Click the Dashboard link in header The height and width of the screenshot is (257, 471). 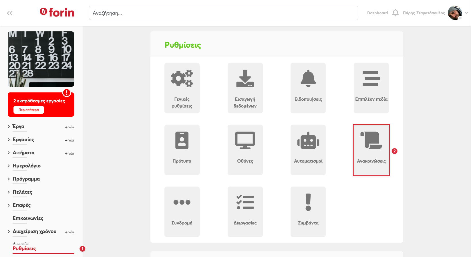point(377,13)
